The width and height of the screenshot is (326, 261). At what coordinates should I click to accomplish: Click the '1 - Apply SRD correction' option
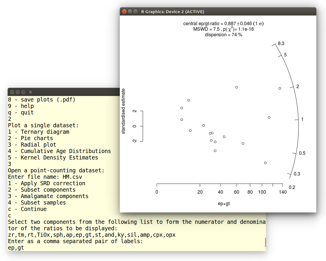pos(47,183)
